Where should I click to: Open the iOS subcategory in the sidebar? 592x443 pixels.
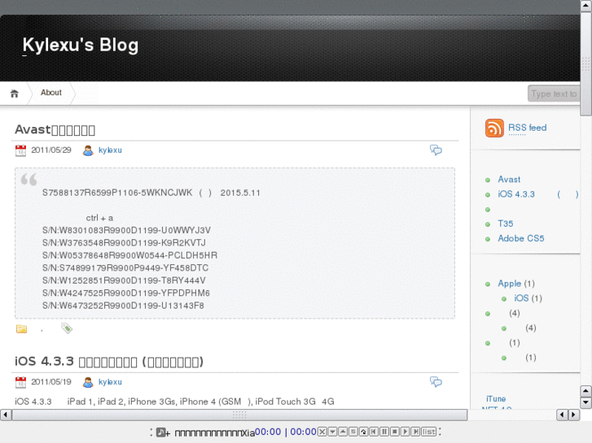click(521, 298)
